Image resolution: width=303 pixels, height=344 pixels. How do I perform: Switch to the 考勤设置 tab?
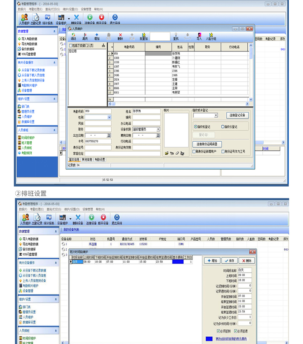click(x=99, y=159)
